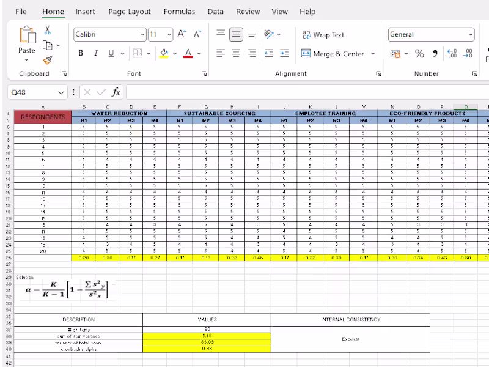
Task: Click the Cut scissors icon
Action: coord(48,30)
